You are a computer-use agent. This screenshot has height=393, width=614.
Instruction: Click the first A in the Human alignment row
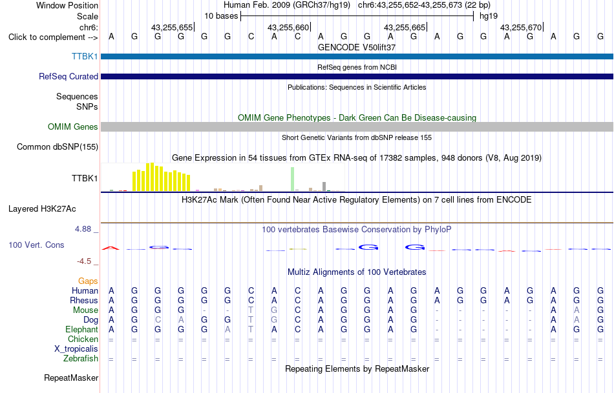(111, 290)
